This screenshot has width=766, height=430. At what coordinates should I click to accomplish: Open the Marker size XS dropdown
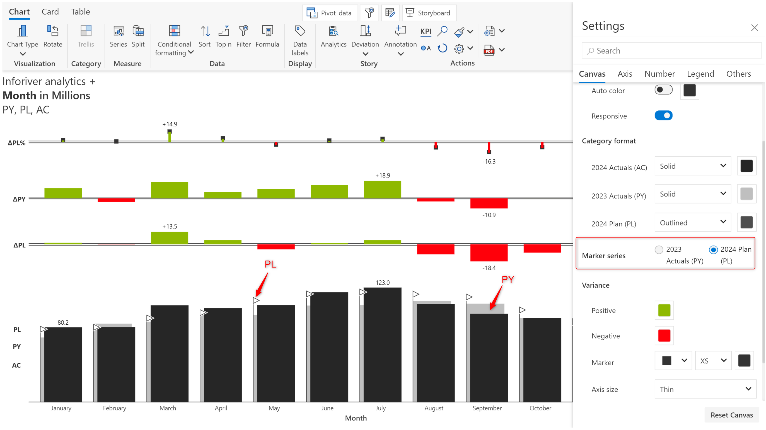pyautogui.click(x=713, y=360)
